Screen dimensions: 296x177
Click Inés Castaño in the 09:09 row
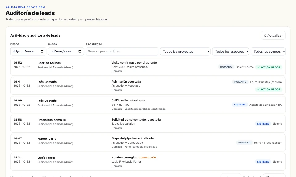[47, 101]
